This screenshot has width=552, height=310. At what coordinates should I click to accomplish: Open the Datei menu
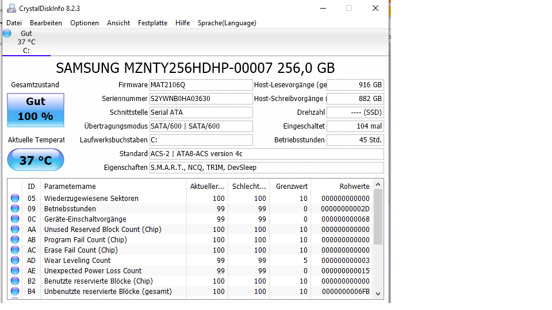(14, 23)
